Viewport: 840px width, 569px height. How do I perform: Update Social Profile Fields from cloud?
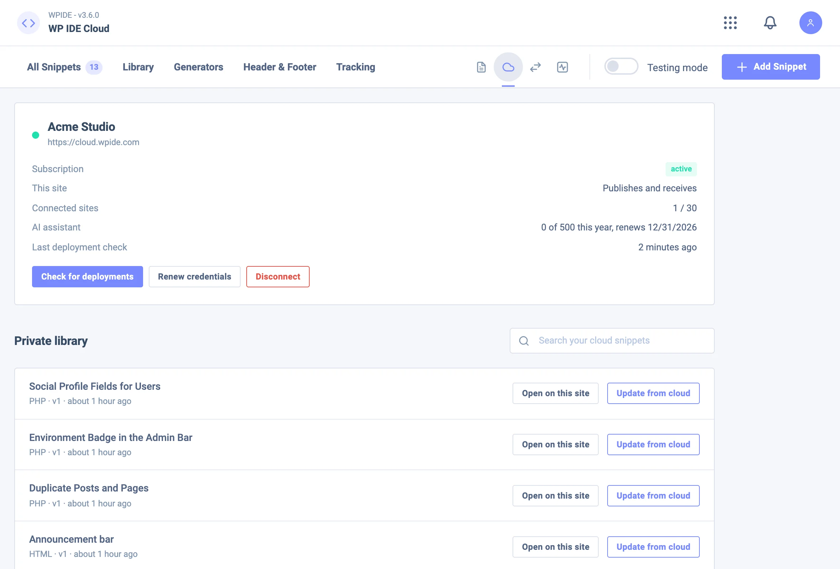click(x=653, y=393)
